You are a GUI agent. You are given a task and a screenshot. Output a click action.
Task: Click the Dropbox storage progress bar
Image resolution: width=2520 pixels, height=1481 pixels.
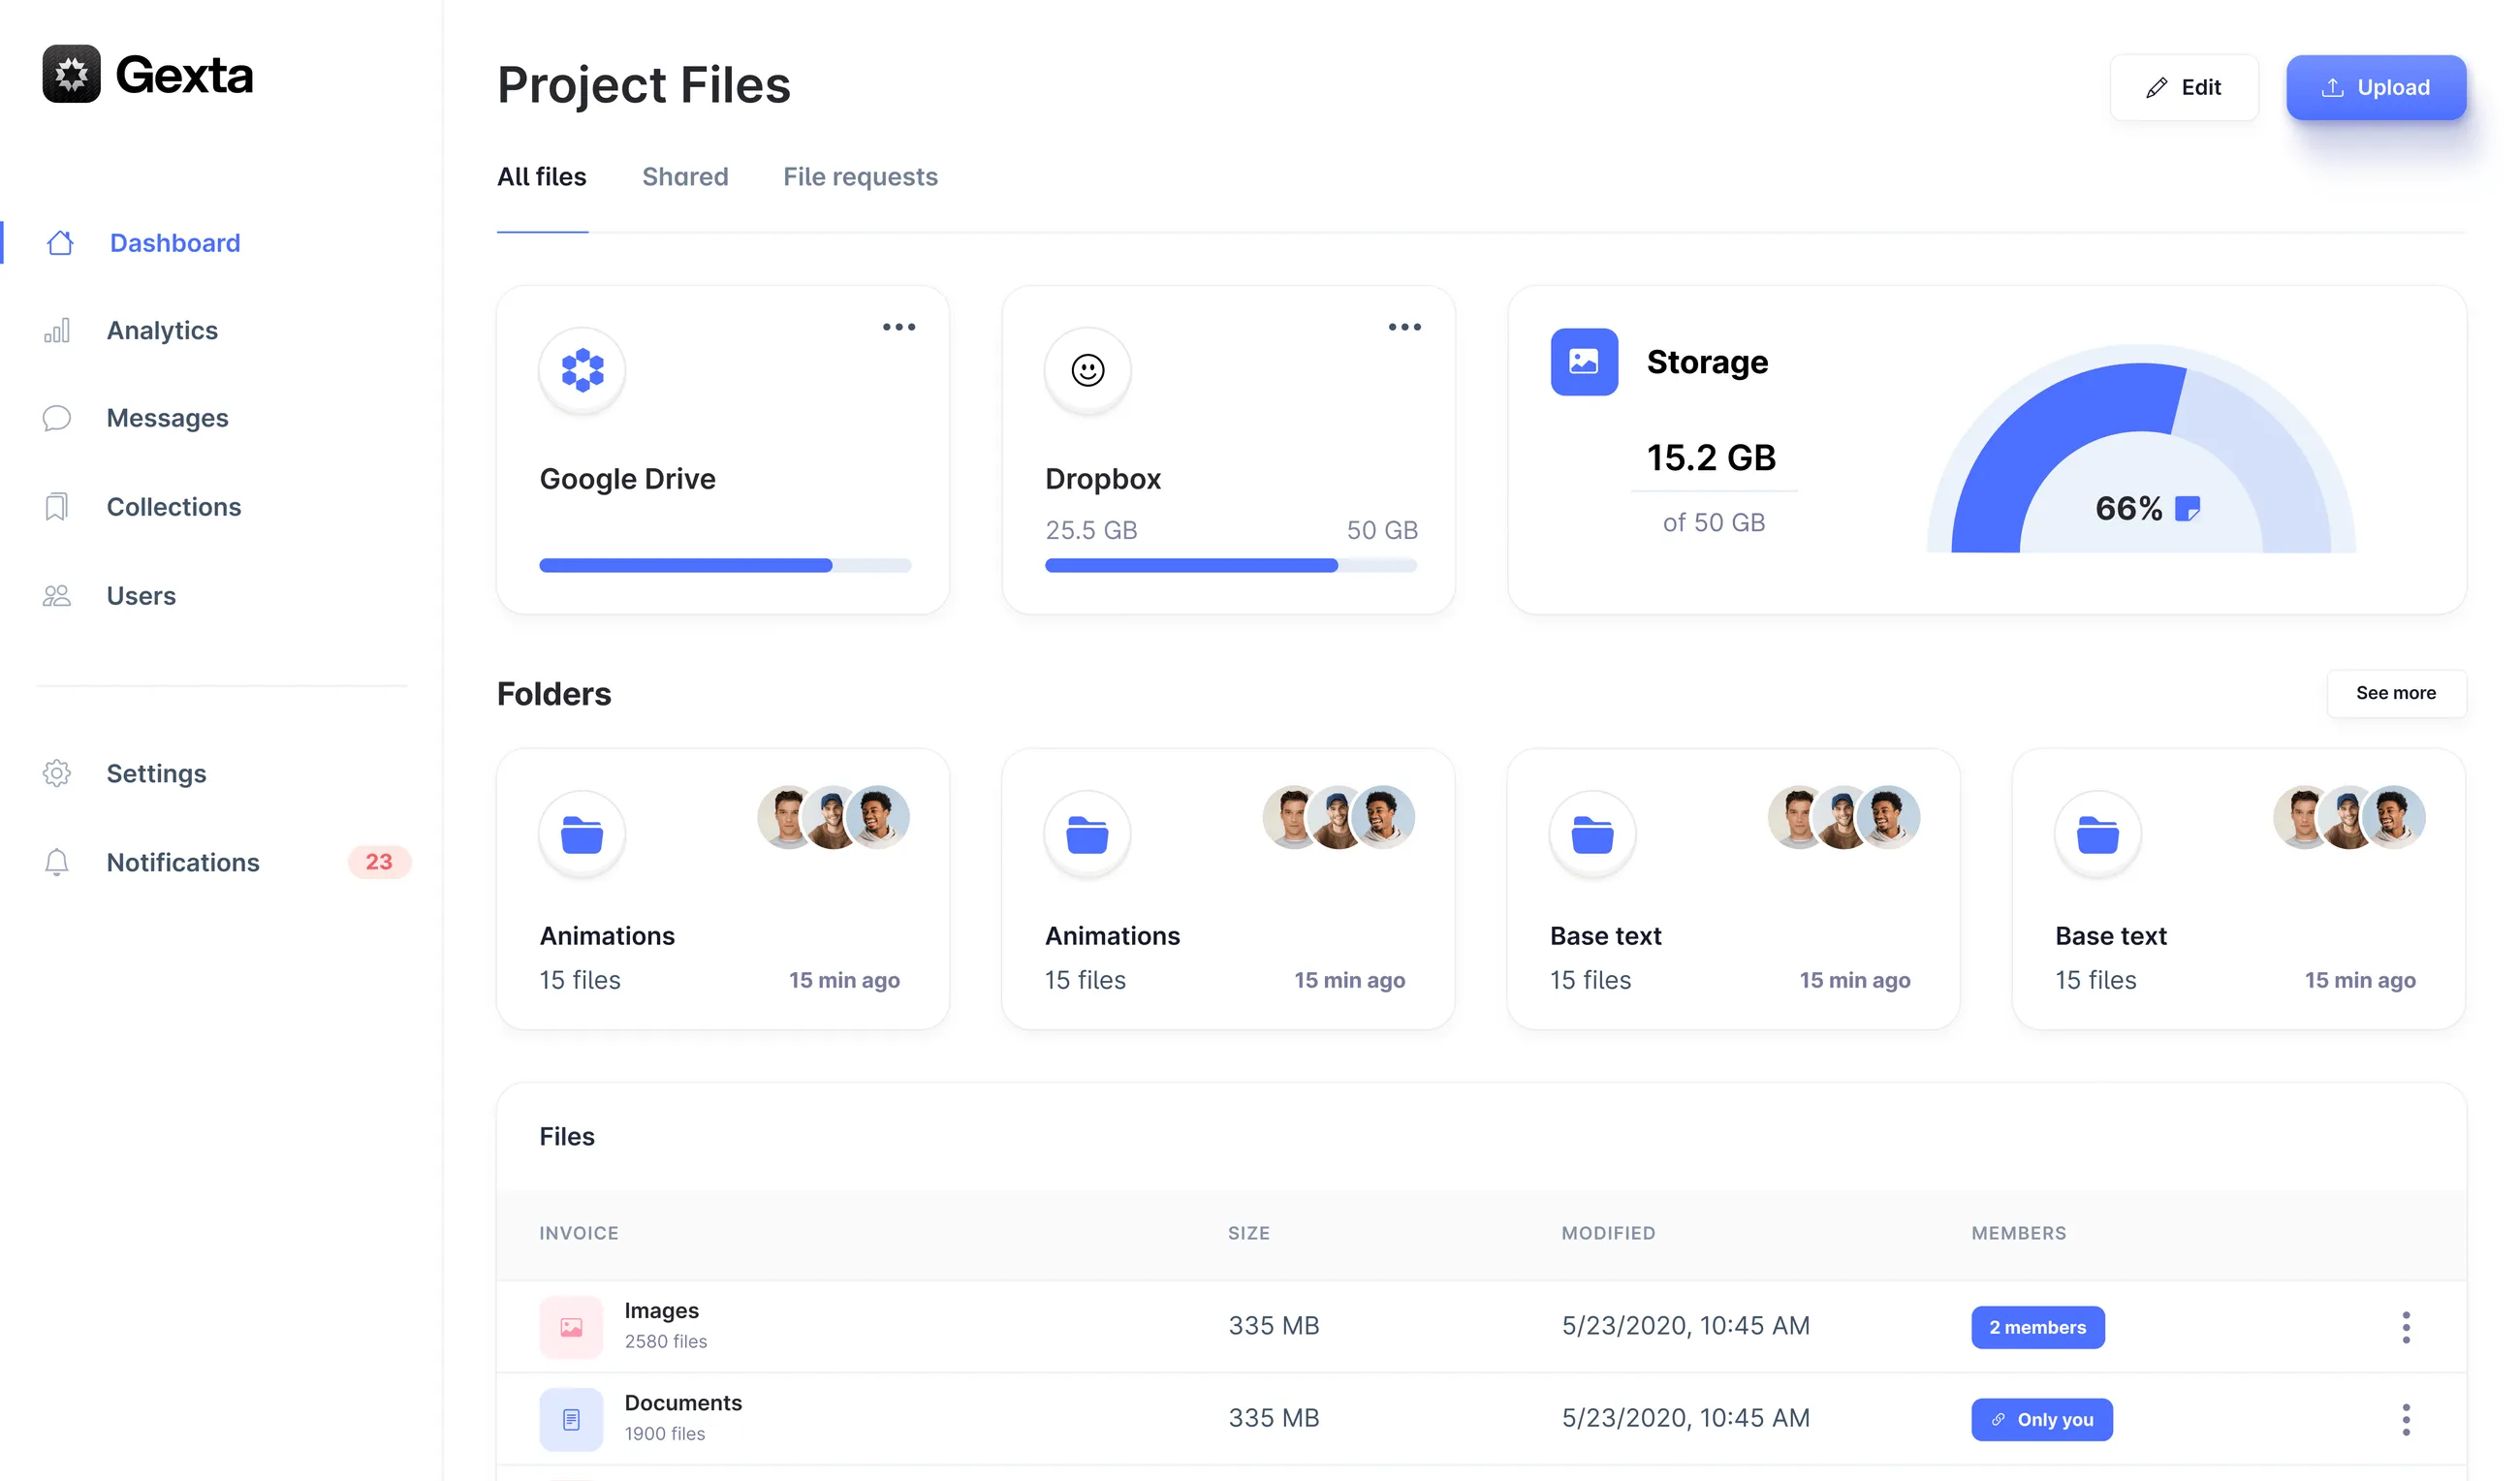(x=1230, y=566)
